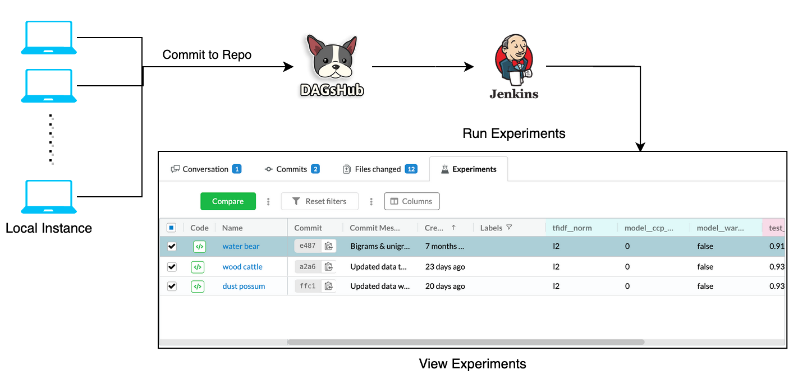This screenshot has width=798, height=379.
Task: Click the Reset filters button
Action: click(320, 201)
